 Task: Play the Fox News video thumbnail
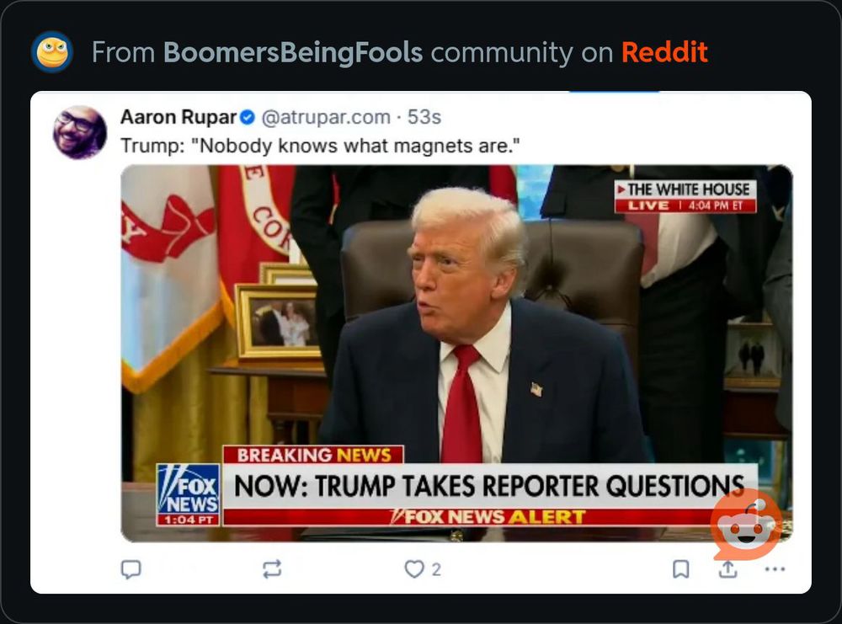click(x=456, y=354)
